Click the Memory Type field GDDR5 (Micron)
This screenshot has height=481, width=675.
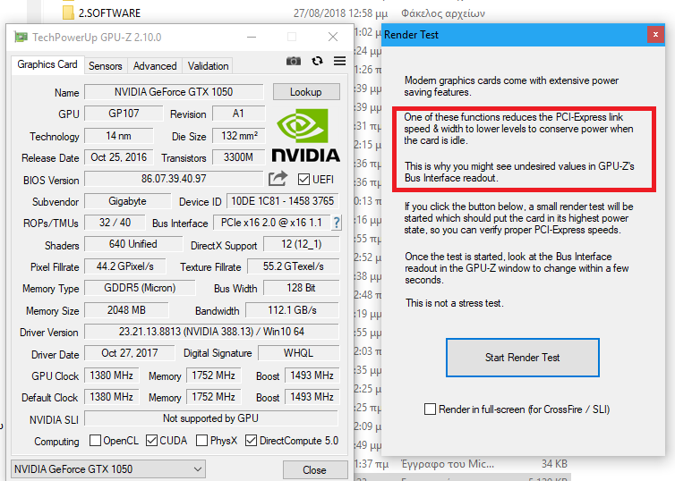click(140, 288)
